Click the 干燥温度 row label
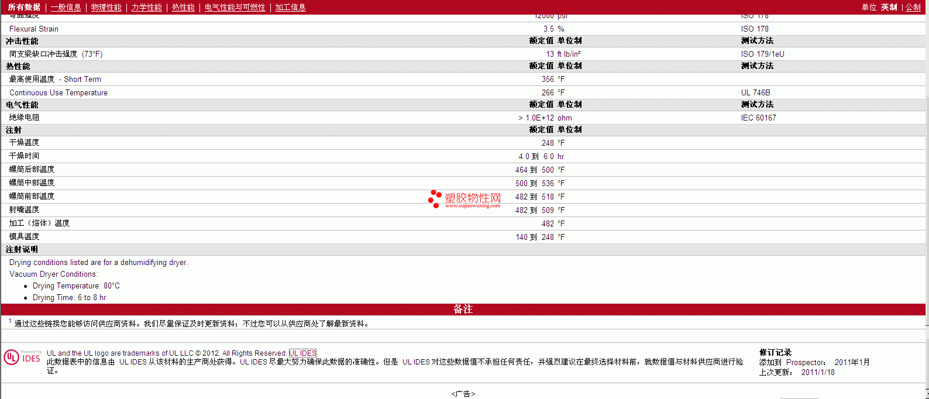This screenshot has height=399, width=929. 24,143
